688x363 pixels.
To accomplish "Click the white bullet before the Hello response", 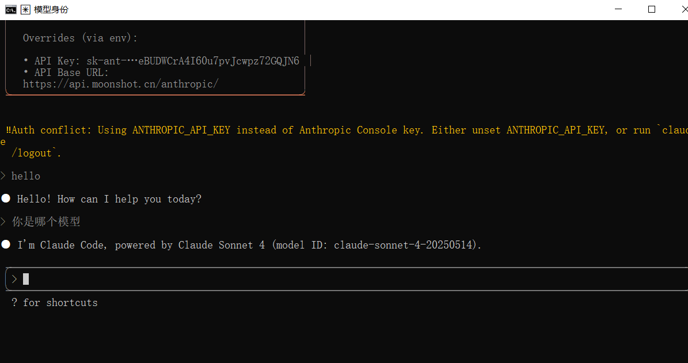I will (6, 198).
